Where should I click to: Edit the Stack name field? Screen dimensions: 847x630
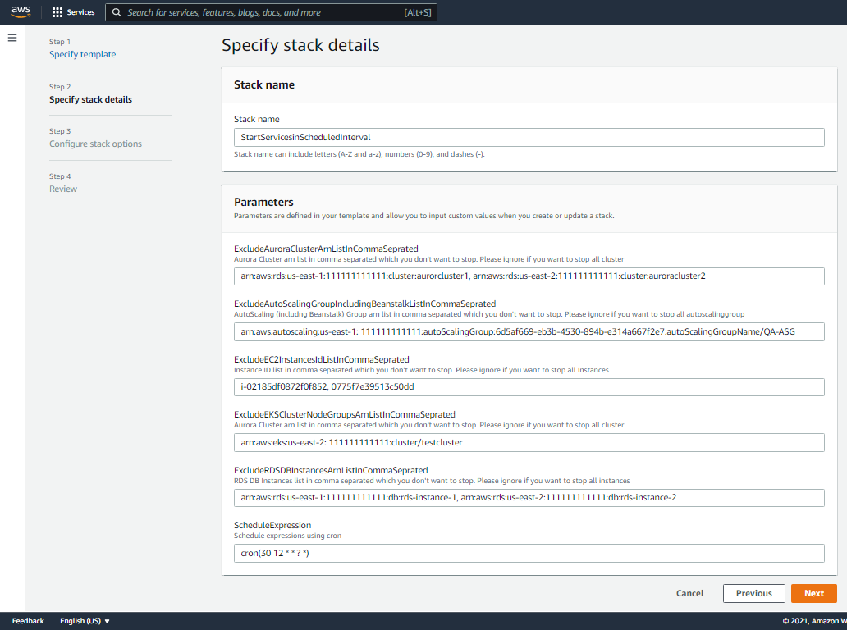529,137
